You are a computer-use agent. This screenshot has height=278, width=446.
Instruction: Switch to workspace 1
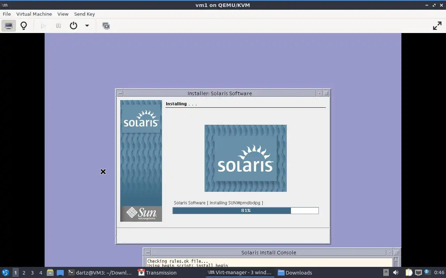coord(15,272)
